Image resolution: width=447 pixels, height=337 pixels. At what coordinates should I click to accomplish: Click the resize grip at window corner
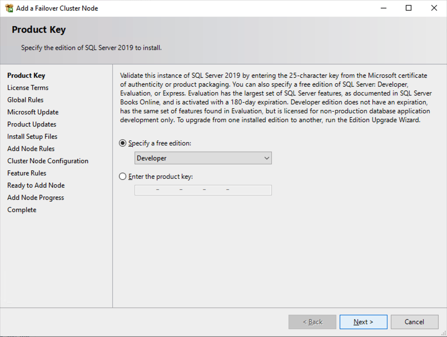pos(444,334)
